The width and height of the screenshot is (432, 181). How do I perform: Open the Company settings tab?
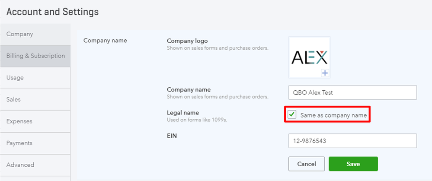(35, 34)
